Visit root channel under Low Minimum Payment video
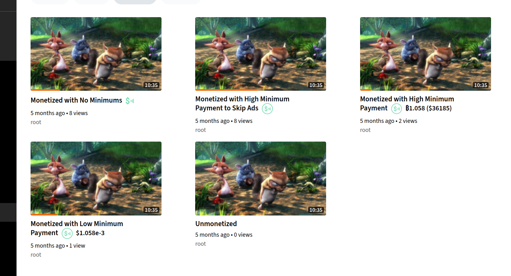511x276 pixels. 36,255
